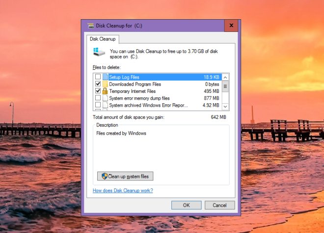Select the Disk Cleanup tab
This screenshot has width=324, height=233.
(103, 39)
